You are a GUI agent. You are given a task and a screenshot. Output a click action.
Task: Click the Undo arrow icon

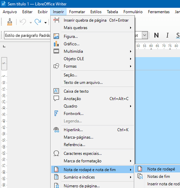pyautogui.click(x=23, y=22)
